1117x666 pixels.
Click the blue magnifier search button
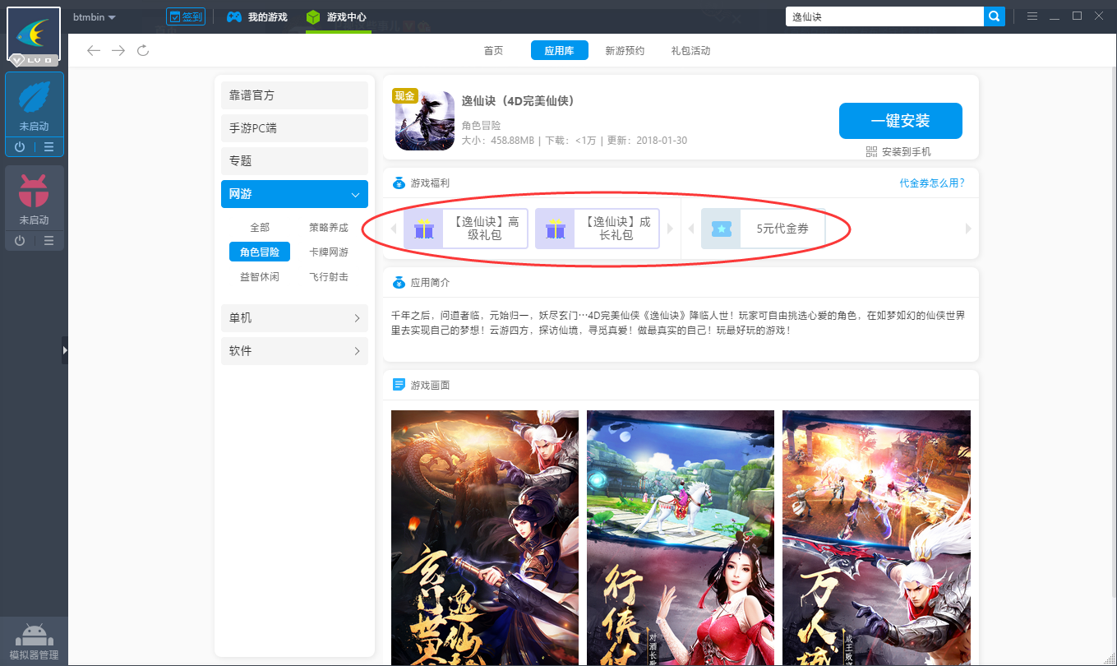995,16
